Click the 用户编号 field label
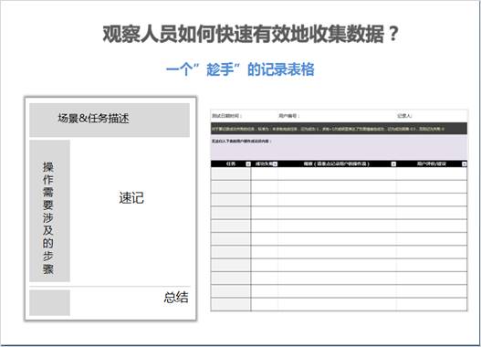Image resolution: width=481 pixels, height=347 pixels. [x=288, y=116]
